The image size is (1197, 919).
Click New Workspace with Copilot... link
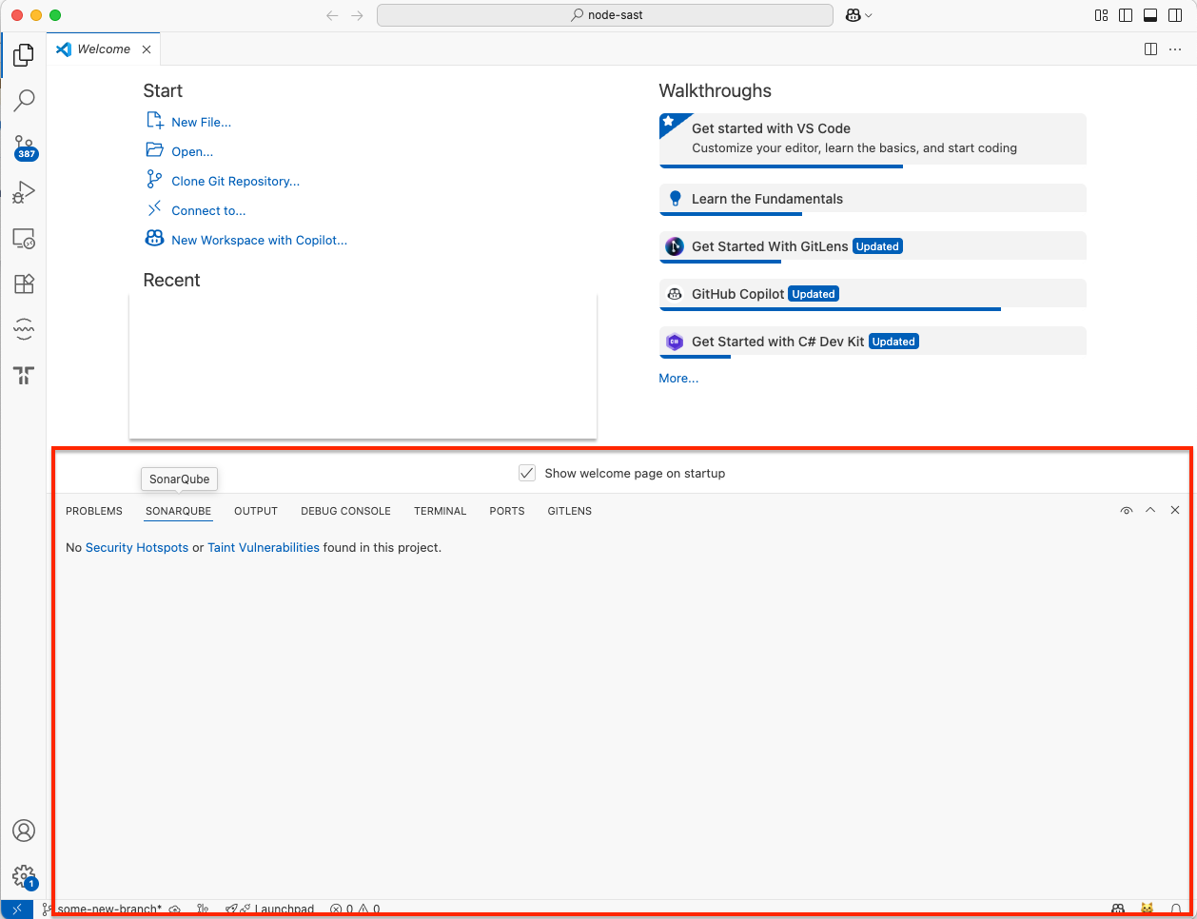259,240
